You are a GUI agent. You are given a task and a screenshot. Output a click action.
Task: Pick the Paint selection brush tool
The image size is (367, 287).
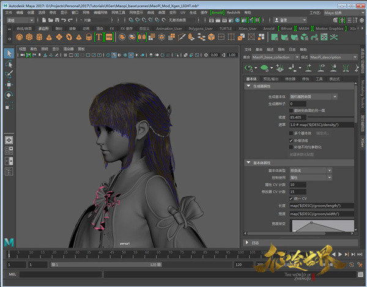pyautogui.click(x=9, y=74)
